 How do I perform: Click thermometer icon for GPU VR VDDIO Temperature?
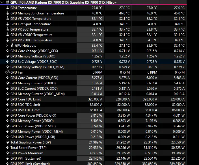[8, 35]
